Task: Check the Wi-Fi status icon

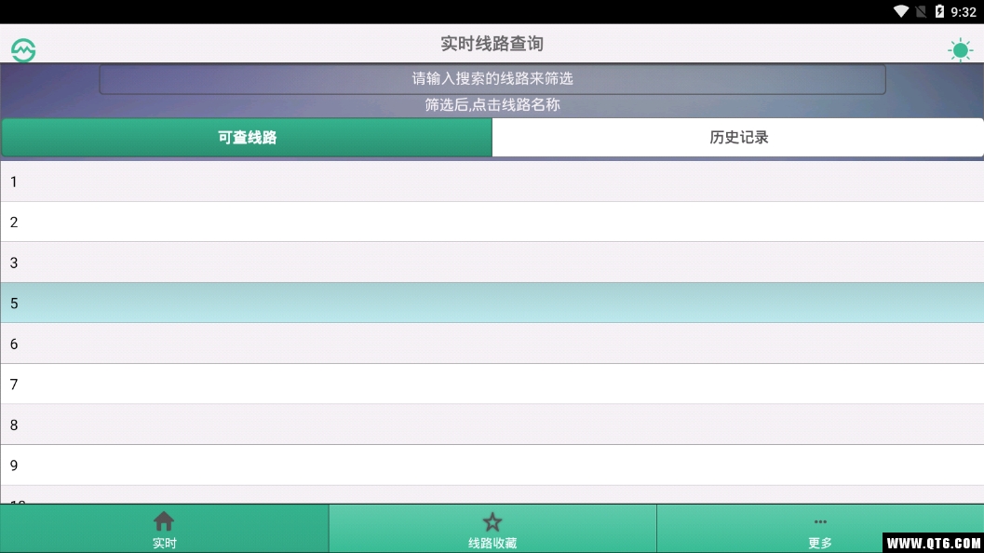Action: (901, 11)
